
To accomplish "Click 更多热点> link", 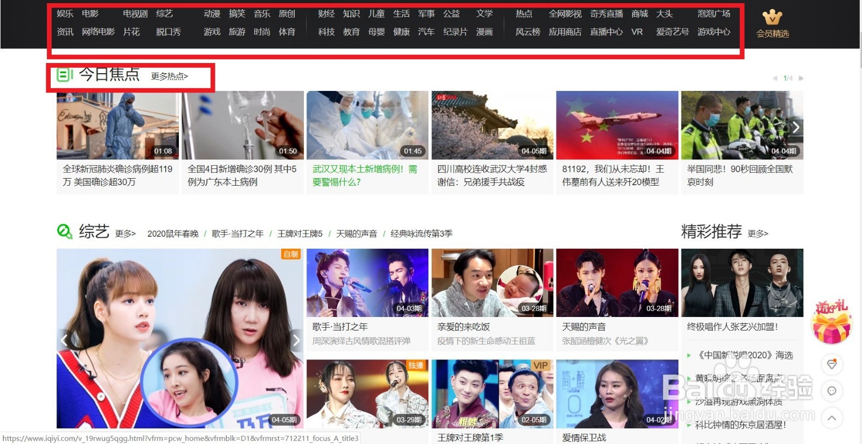I will click(x=170, y=76).
